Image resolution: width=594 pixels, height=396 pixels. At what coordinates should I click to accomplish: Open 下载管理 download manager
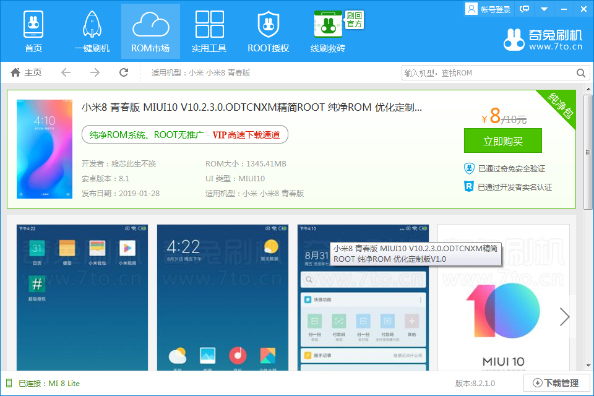pos(556,383)
